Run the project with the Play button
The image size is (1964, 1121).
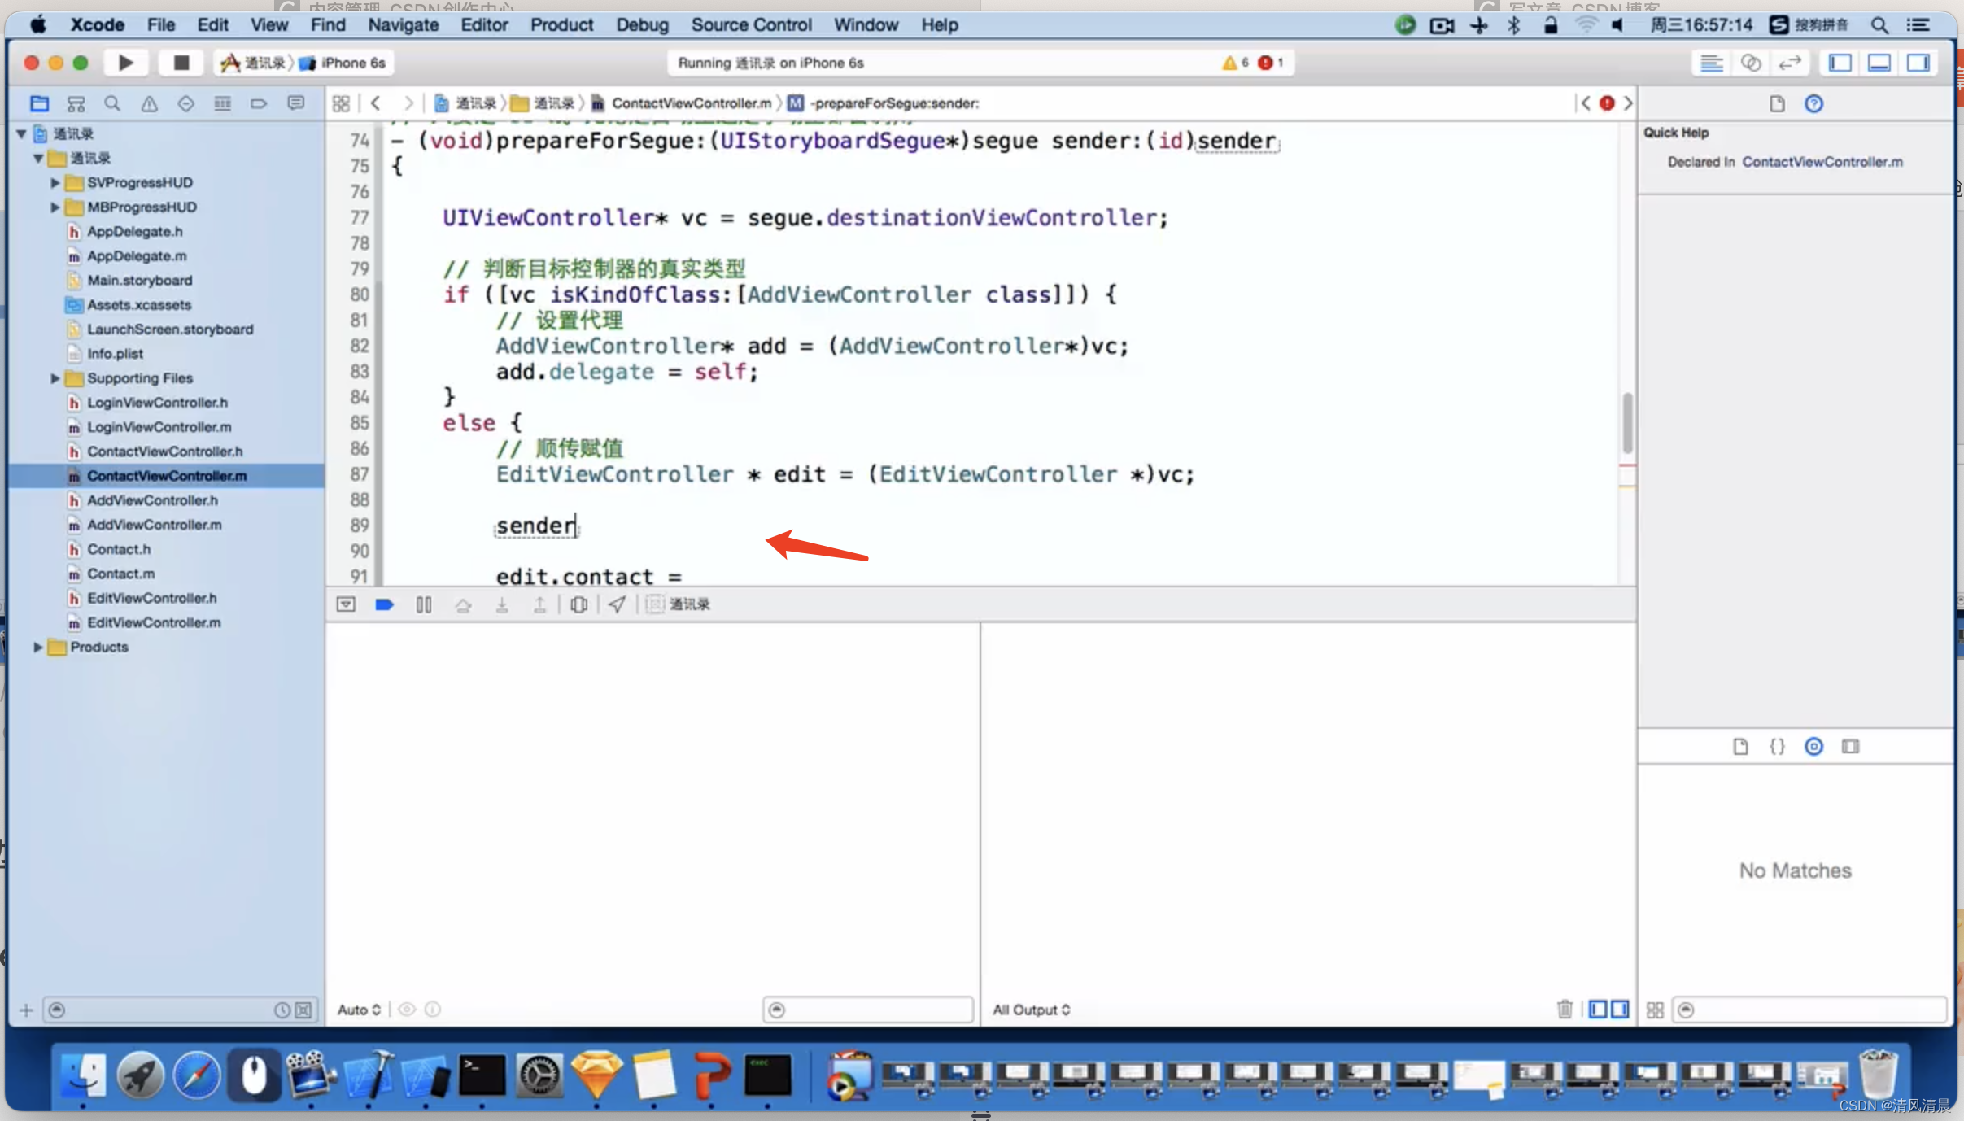(125, 63)
